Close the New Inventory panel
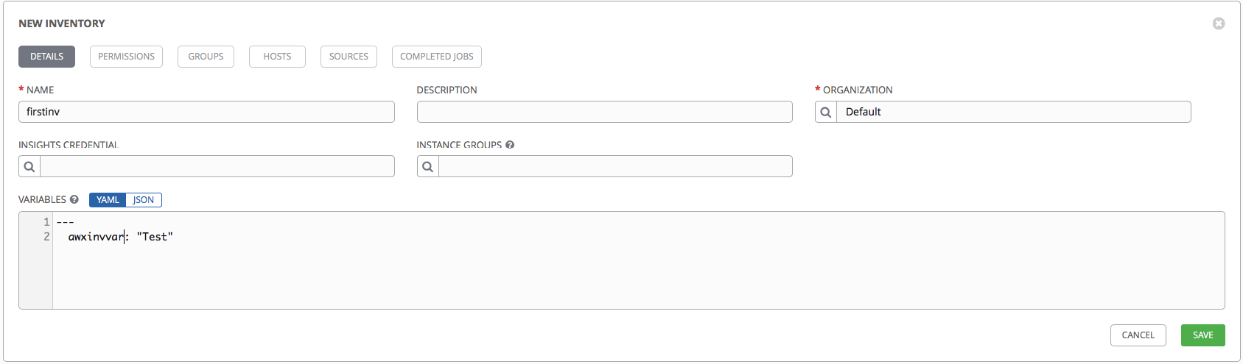 click(1219, 24)
